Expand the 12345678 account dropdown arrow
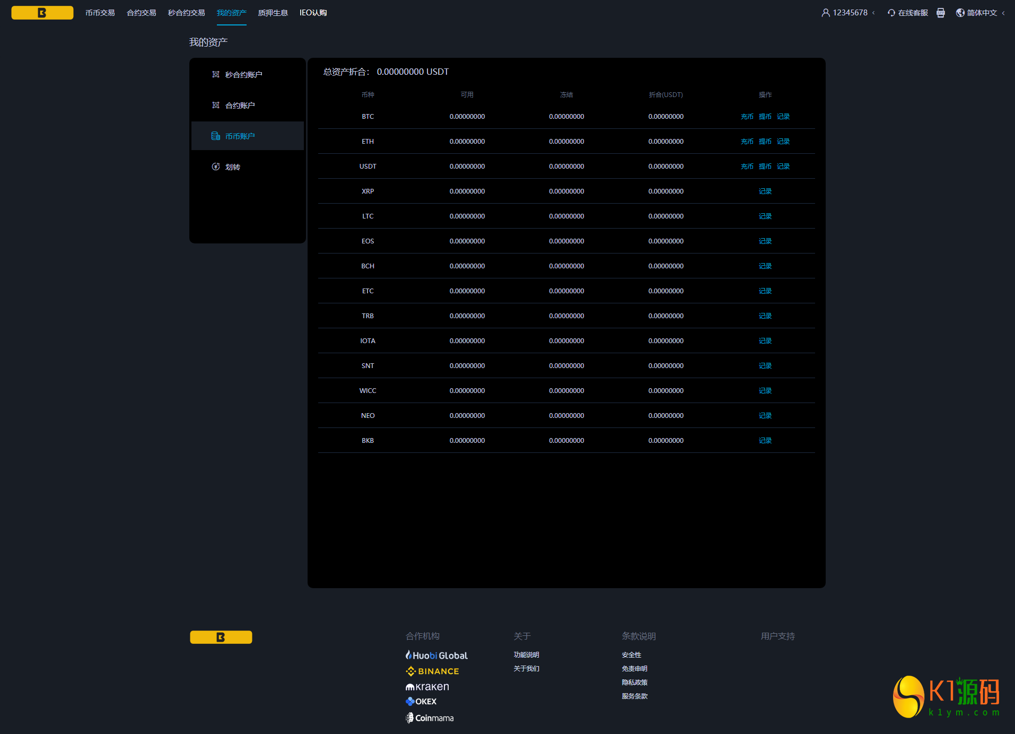This screenshot has width=1015, height=734. pyautogui.click(x=873, y=13)
